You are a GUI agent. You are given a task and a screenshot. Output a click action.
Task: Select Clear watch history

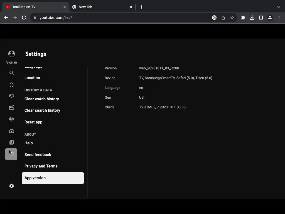pos(42,99)
